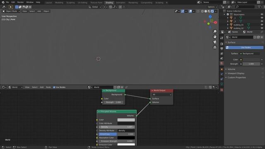
Task: Open the Window menu
Action: click(30, 2)
